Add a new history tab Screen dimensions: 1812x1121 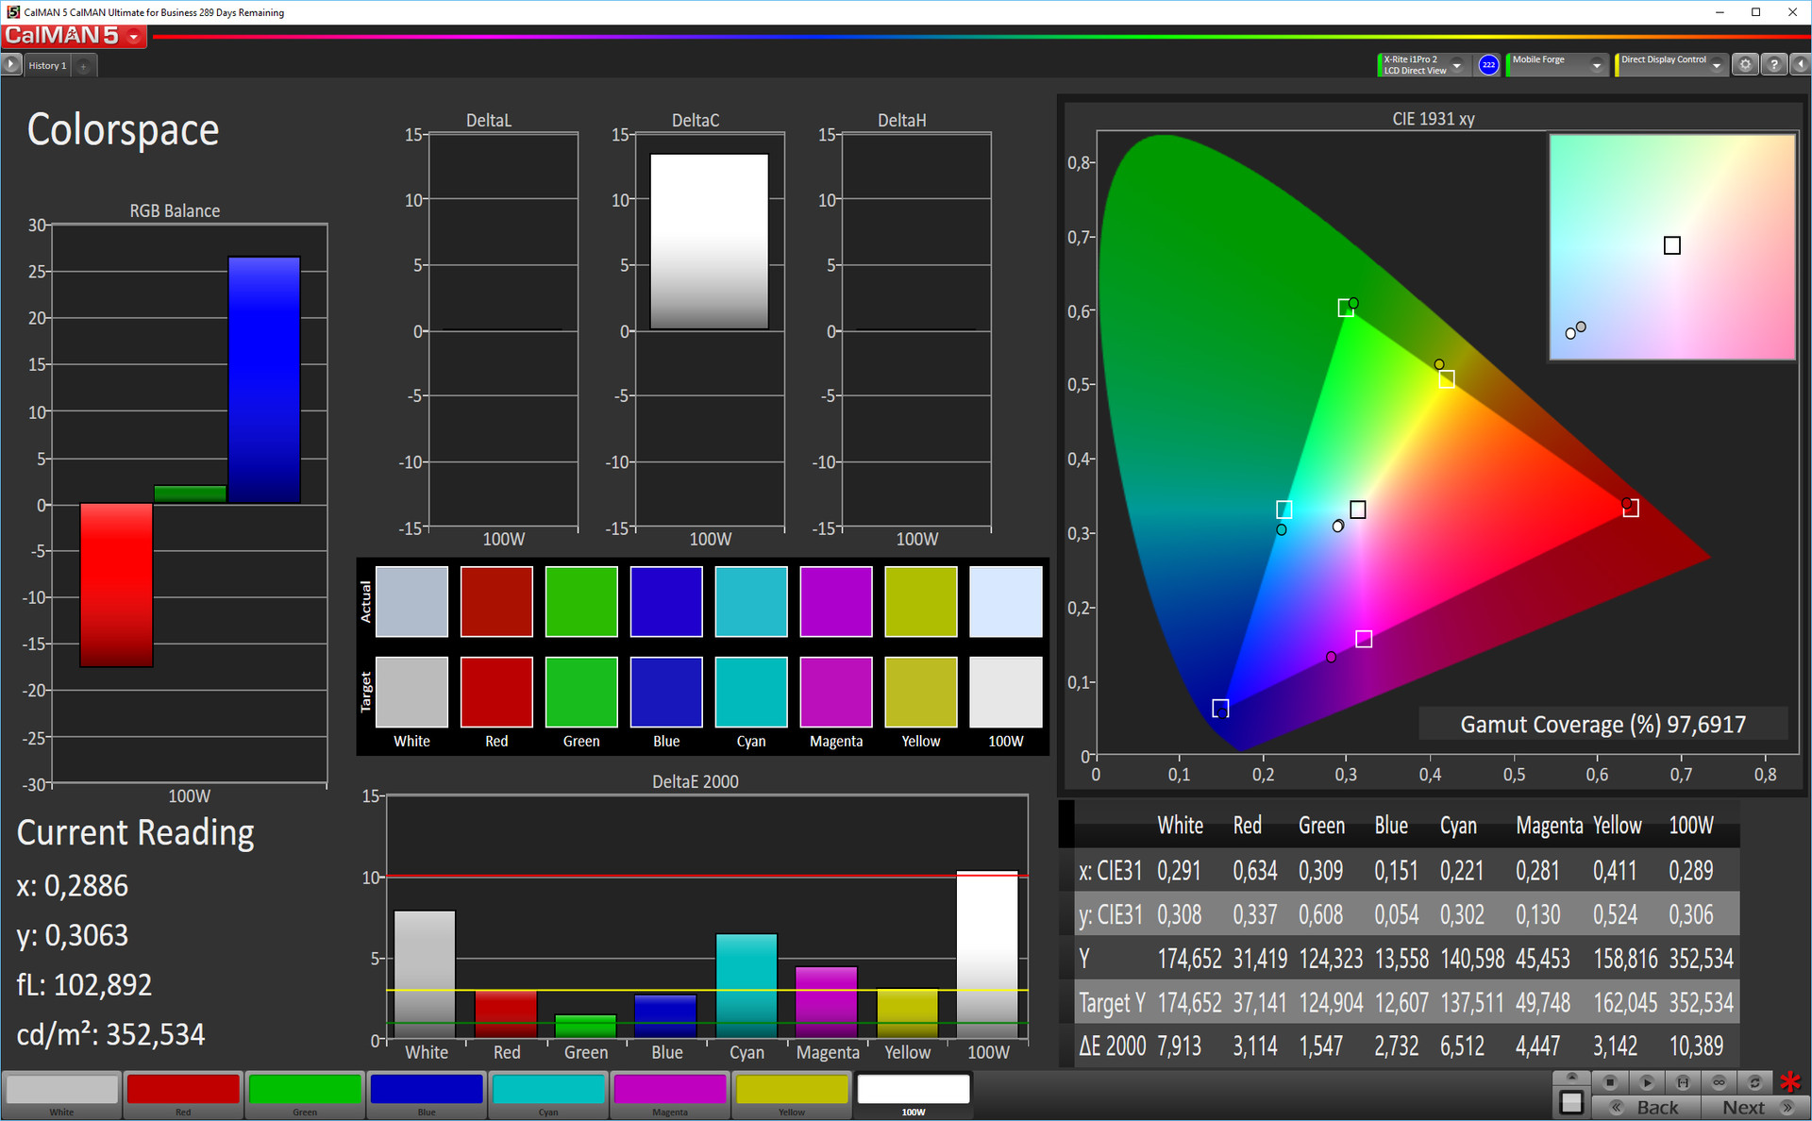(83, 65)
